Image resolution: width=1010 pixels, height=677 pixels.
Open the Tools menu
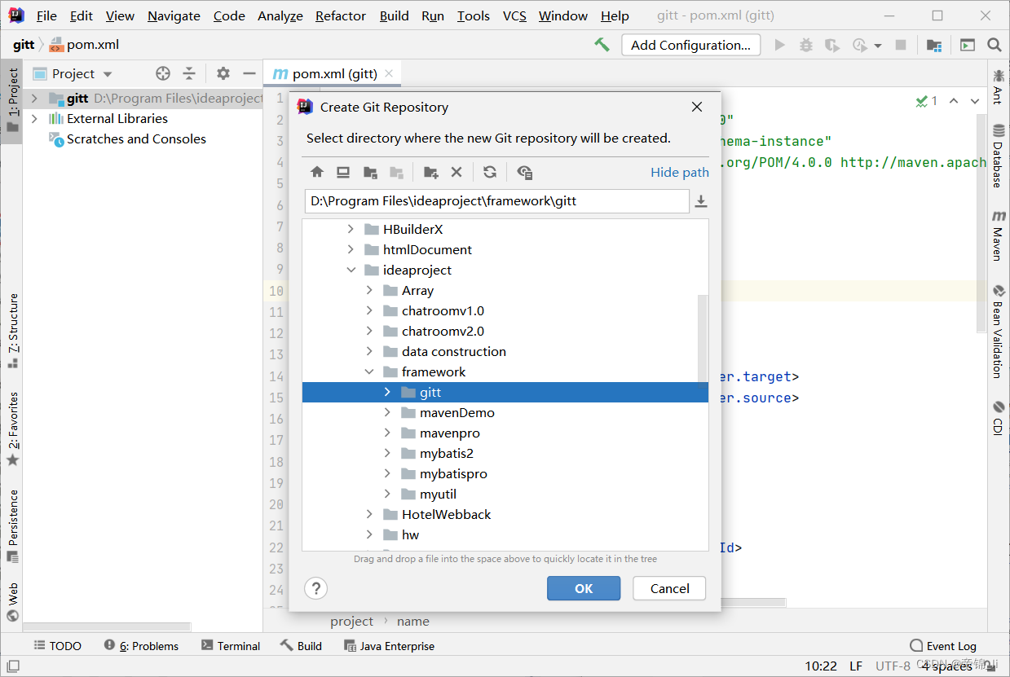tap(473, 15)
